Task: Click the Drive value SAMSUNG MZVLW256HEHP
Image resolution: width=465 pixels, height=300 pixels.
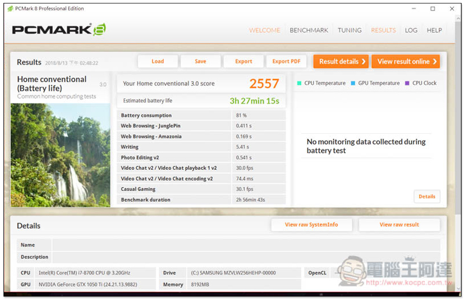Action: pyautogui.click(x=233, y=273)
